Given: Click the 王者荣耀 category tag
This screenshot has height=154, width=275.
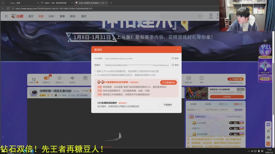Looking at the screenshot, I should 82,95.
